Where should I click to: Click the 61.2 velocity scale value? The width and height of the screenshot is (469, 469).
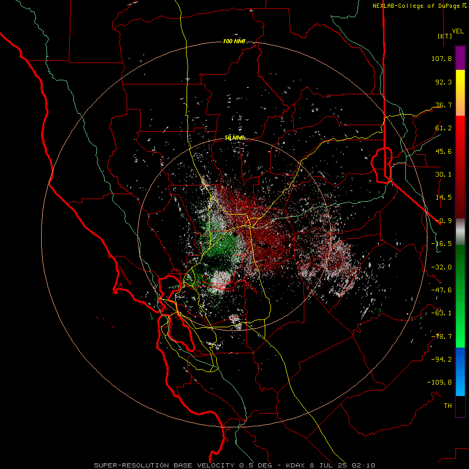443,128
